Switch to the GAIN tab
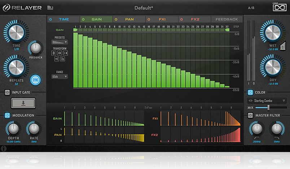290x169 pixels. 97,19
